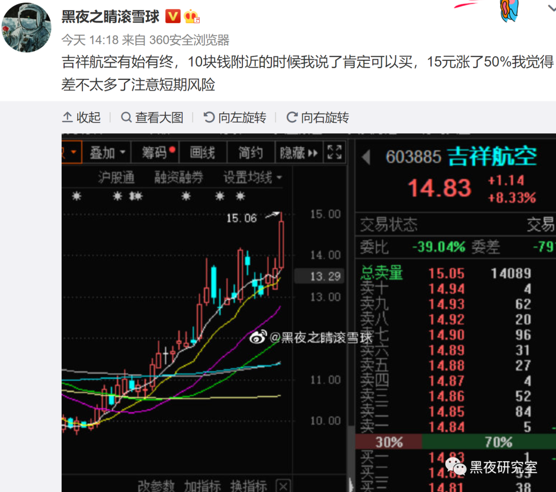Screen dimensions: 556x492
Task: Click sell price 14.90
Action: (446, 335)
